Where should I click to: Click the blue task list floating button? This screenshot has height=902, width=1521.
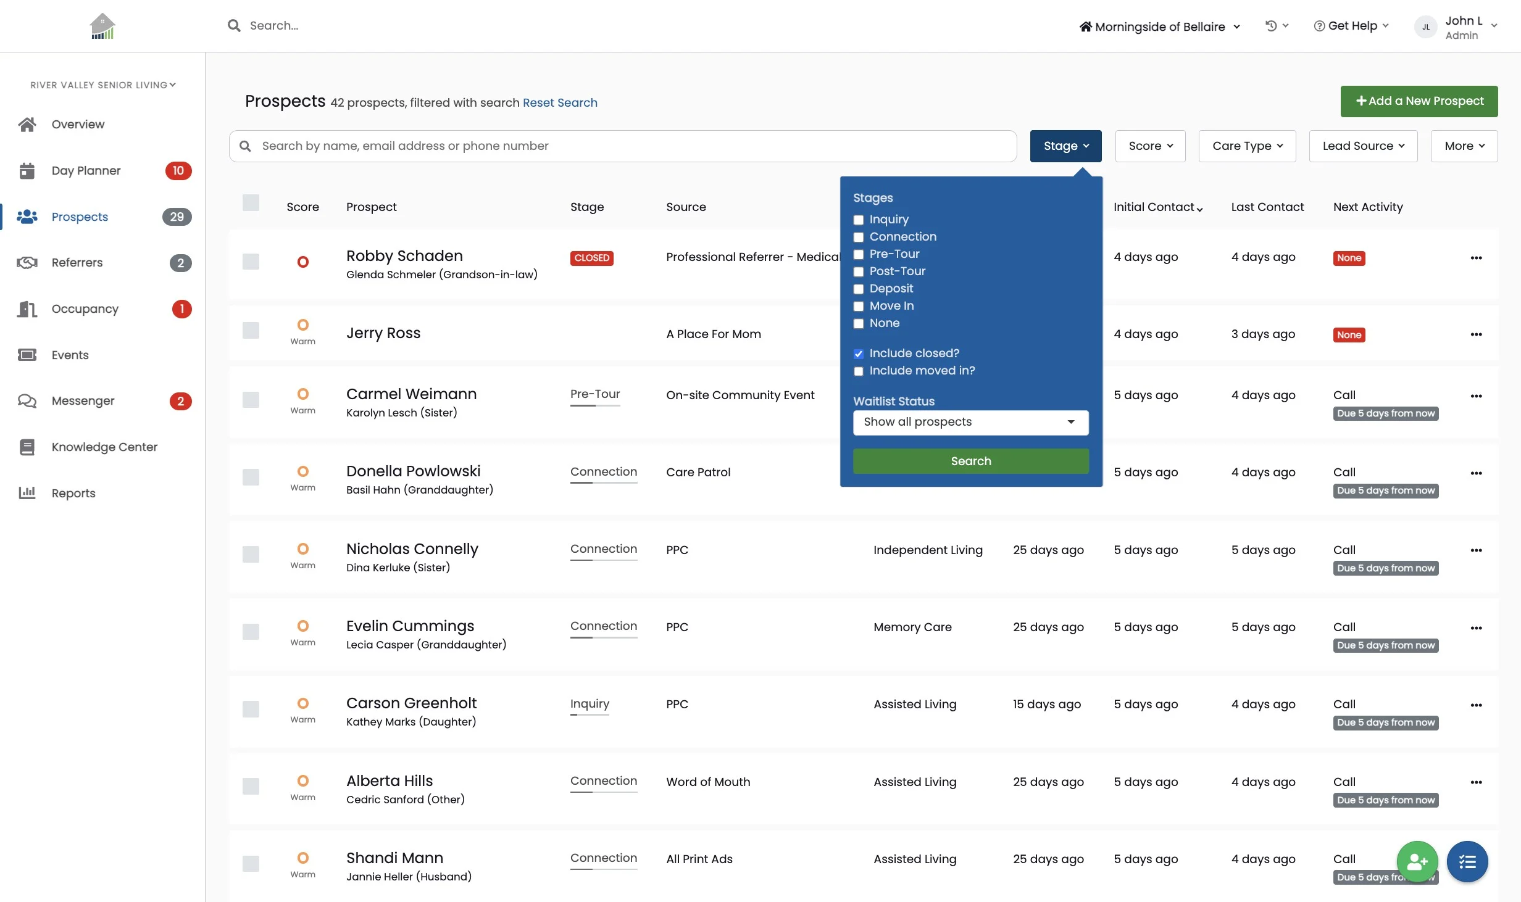coord(1467,861)
